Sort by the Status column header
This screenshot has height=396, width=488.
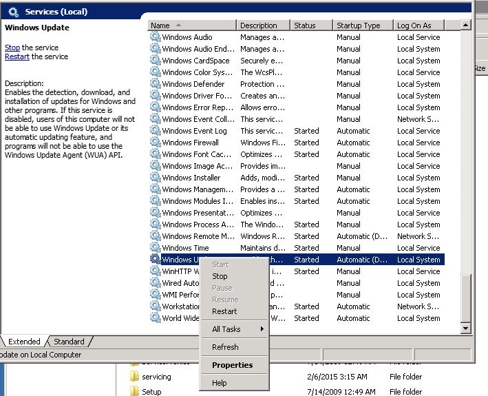coord(312,25)
